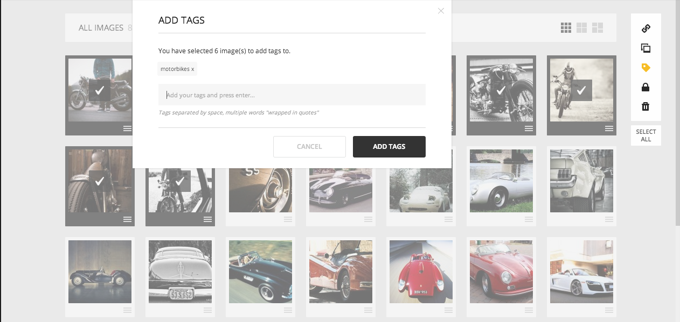Click the duplicate images icon in the side toolbar

coord(646,48)
